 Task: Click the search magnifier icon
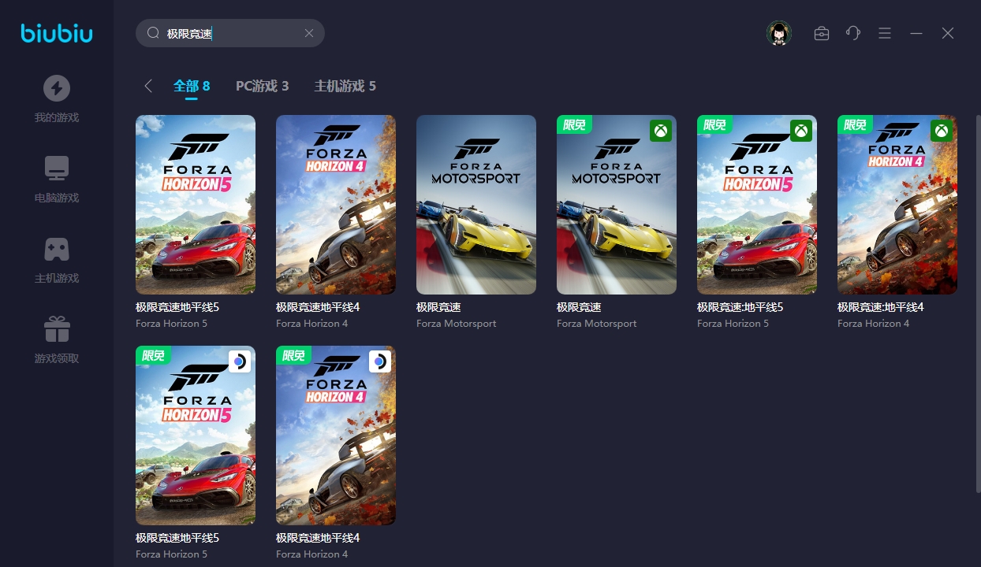153,33
